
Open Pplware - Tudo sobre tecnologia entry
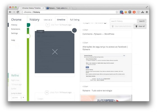[x=97, y=91]
